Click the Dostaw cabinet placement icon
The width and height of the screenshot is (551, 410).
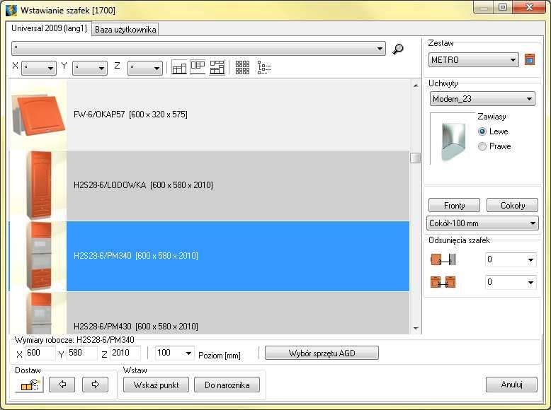coord(30,385)
